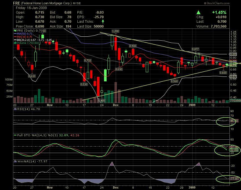Click the red line marker before MA(10)
The height and width of the screenshot is (190, 241).
click(x=15, y=37)
